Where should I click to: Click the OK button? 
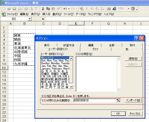point(118,114)
